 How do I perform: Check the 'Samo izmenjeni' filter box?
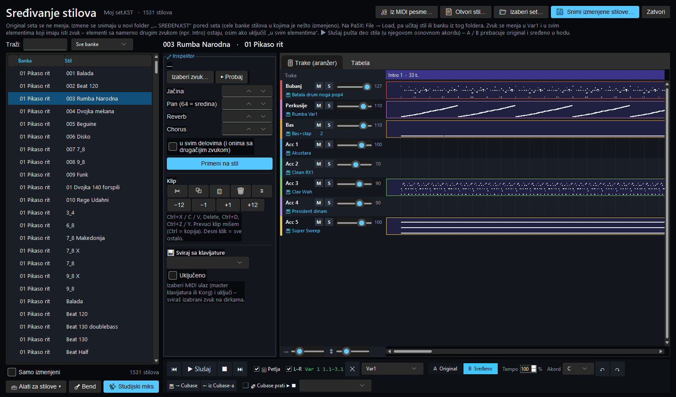12,372
